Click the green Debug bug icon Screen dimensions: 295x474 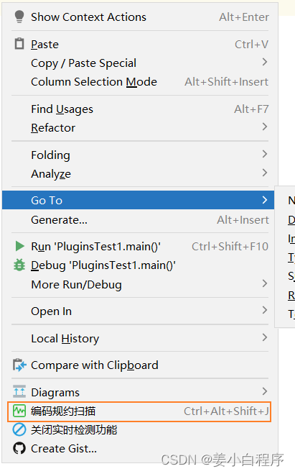pos(19,265)
